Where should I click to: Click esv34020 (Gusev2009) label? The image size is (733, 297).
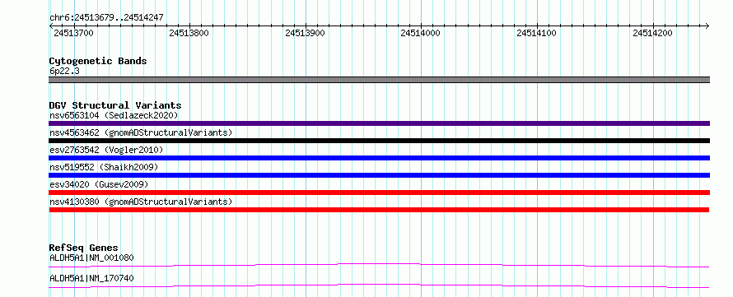(99, 184)
